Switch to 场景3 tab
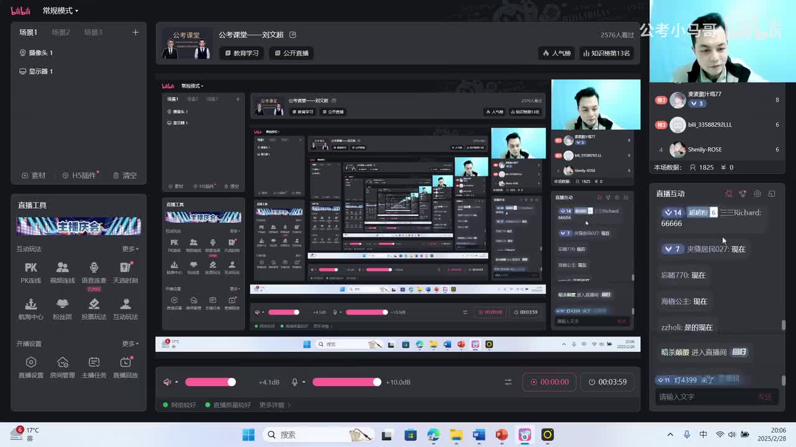This screenshot has height=447, width=796. tap(93, 32)
